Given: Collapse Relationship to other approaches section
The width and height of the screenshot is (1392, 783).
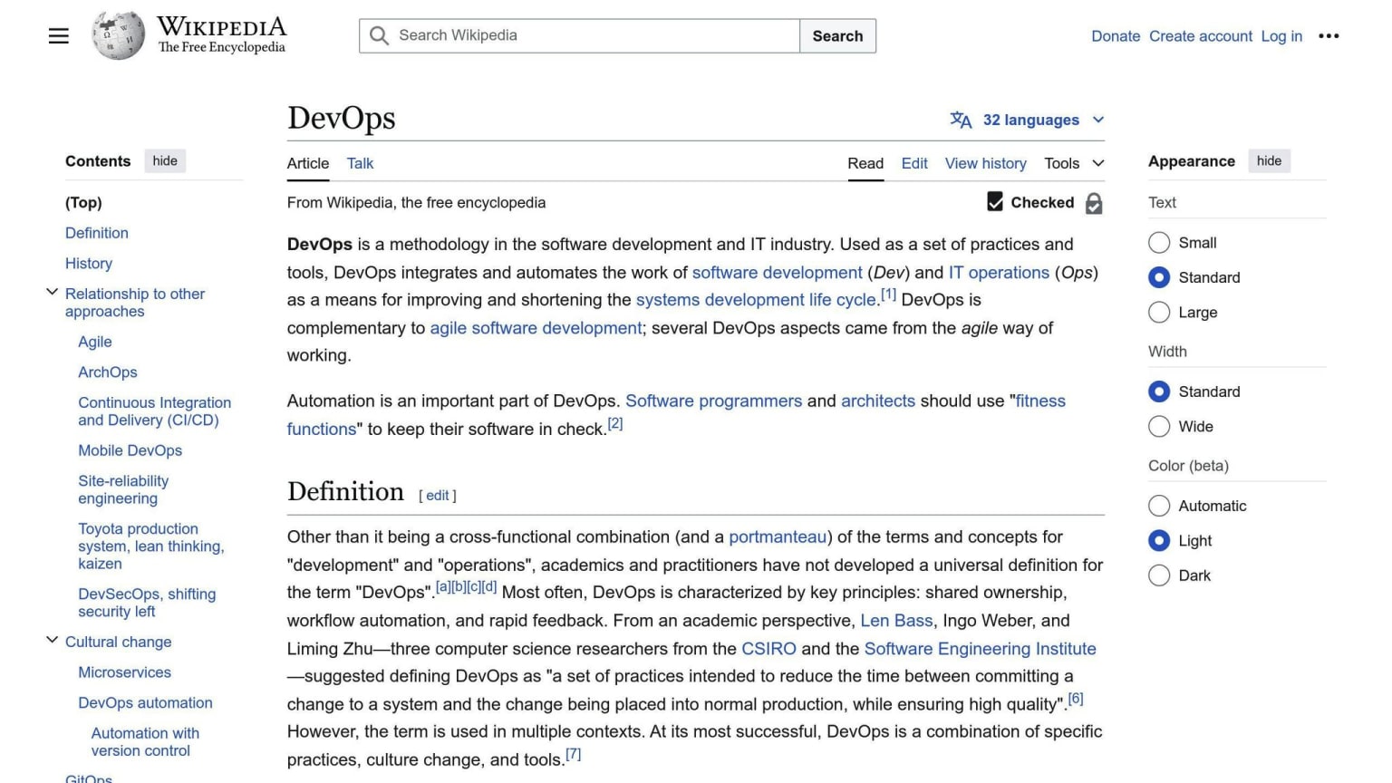Looking at the screenshot, I should click(x=52, y=292).
